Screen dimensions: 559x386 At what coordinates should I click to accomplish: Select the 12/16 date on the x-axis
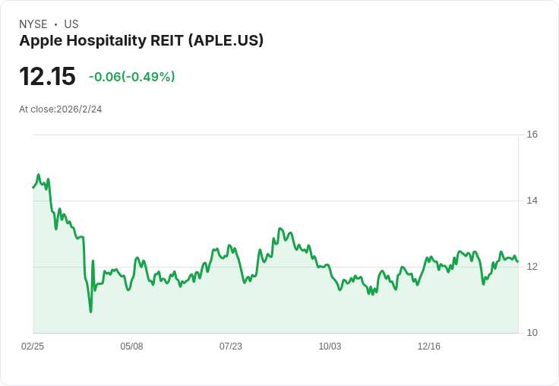[x=429, y=346]
